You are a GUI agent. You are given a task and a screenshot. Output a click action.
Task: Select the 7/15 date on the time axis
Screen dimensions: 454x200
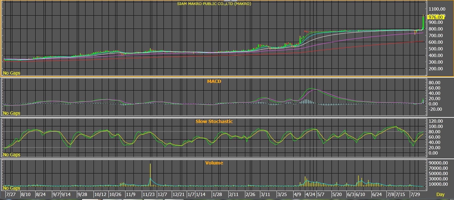click(400, 194)
